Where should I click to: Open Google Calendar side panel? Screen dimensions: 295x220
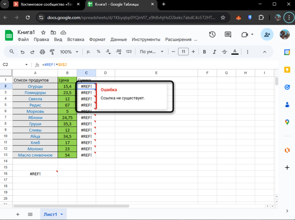click(287, 52)
